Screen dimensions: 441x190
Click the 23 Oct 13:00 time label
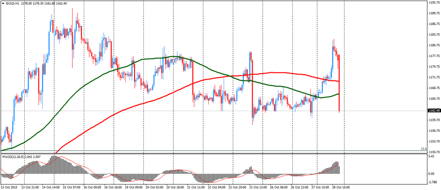(x=256, y=187)
